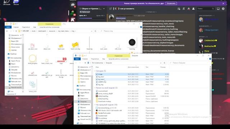Open Файл tab in Загрузки window
The height and width of the screenshot is (129, 230).
[77, 59]
